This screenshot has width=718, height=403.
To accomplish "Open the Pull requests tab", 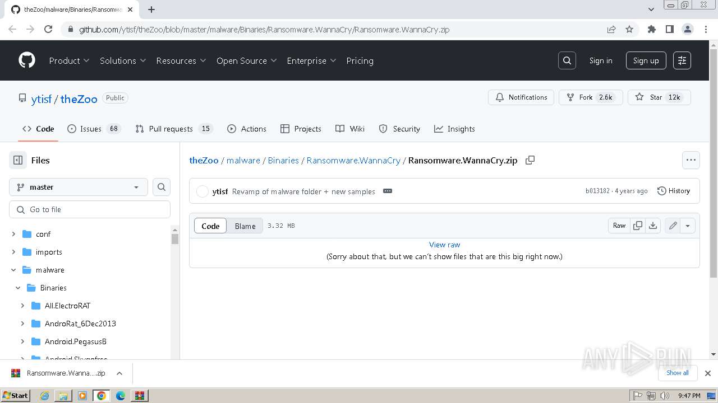I will click(173, 129).
